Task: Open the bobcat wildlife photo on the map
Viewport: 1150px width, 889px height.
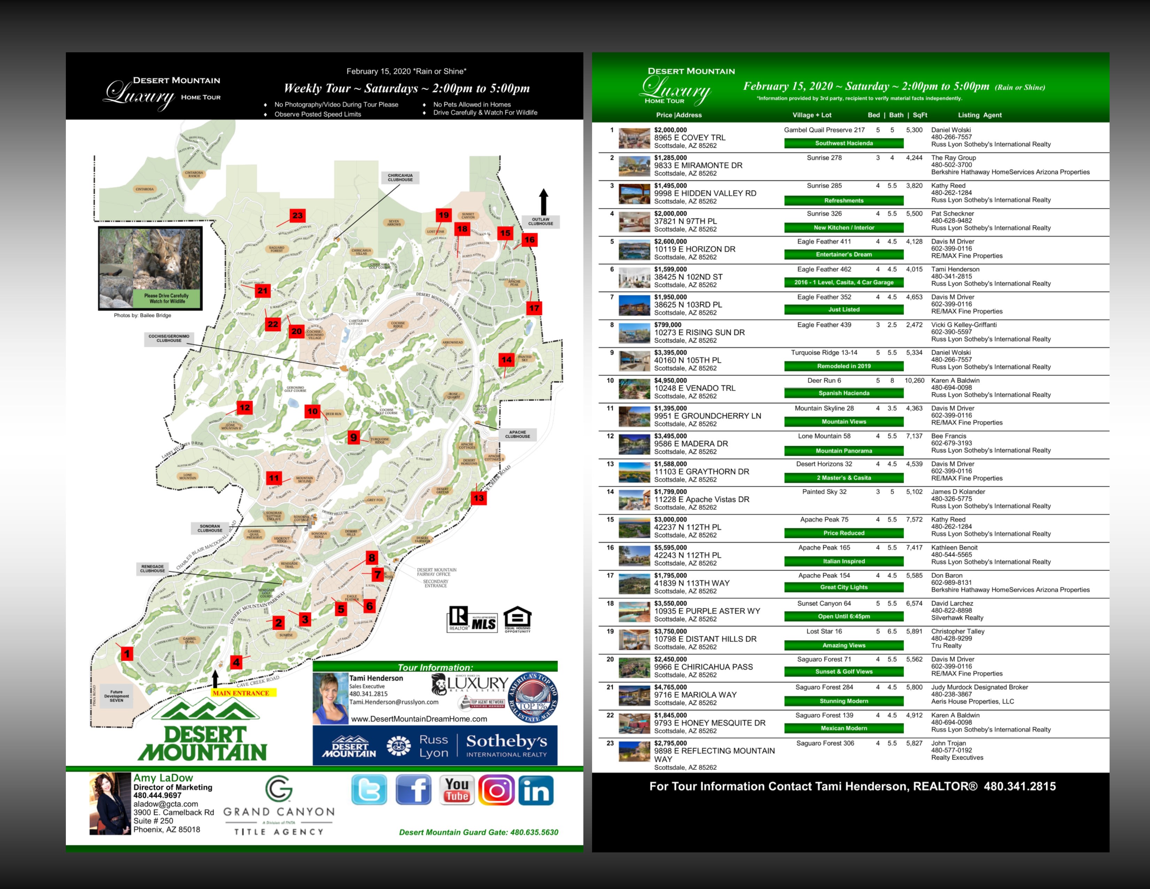Action: 150,268
